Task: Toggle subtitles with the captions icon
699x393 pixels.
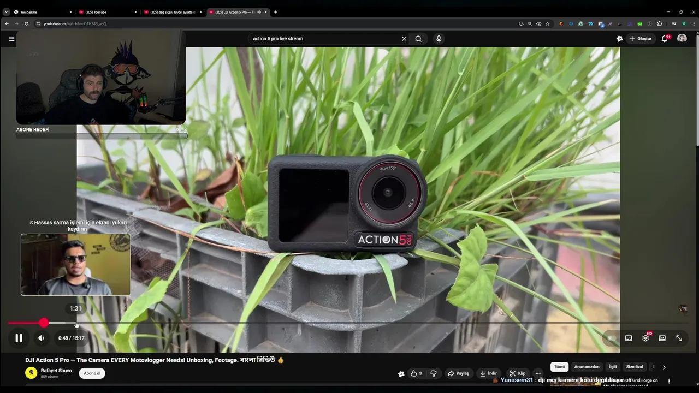Action: click(629, 338)
